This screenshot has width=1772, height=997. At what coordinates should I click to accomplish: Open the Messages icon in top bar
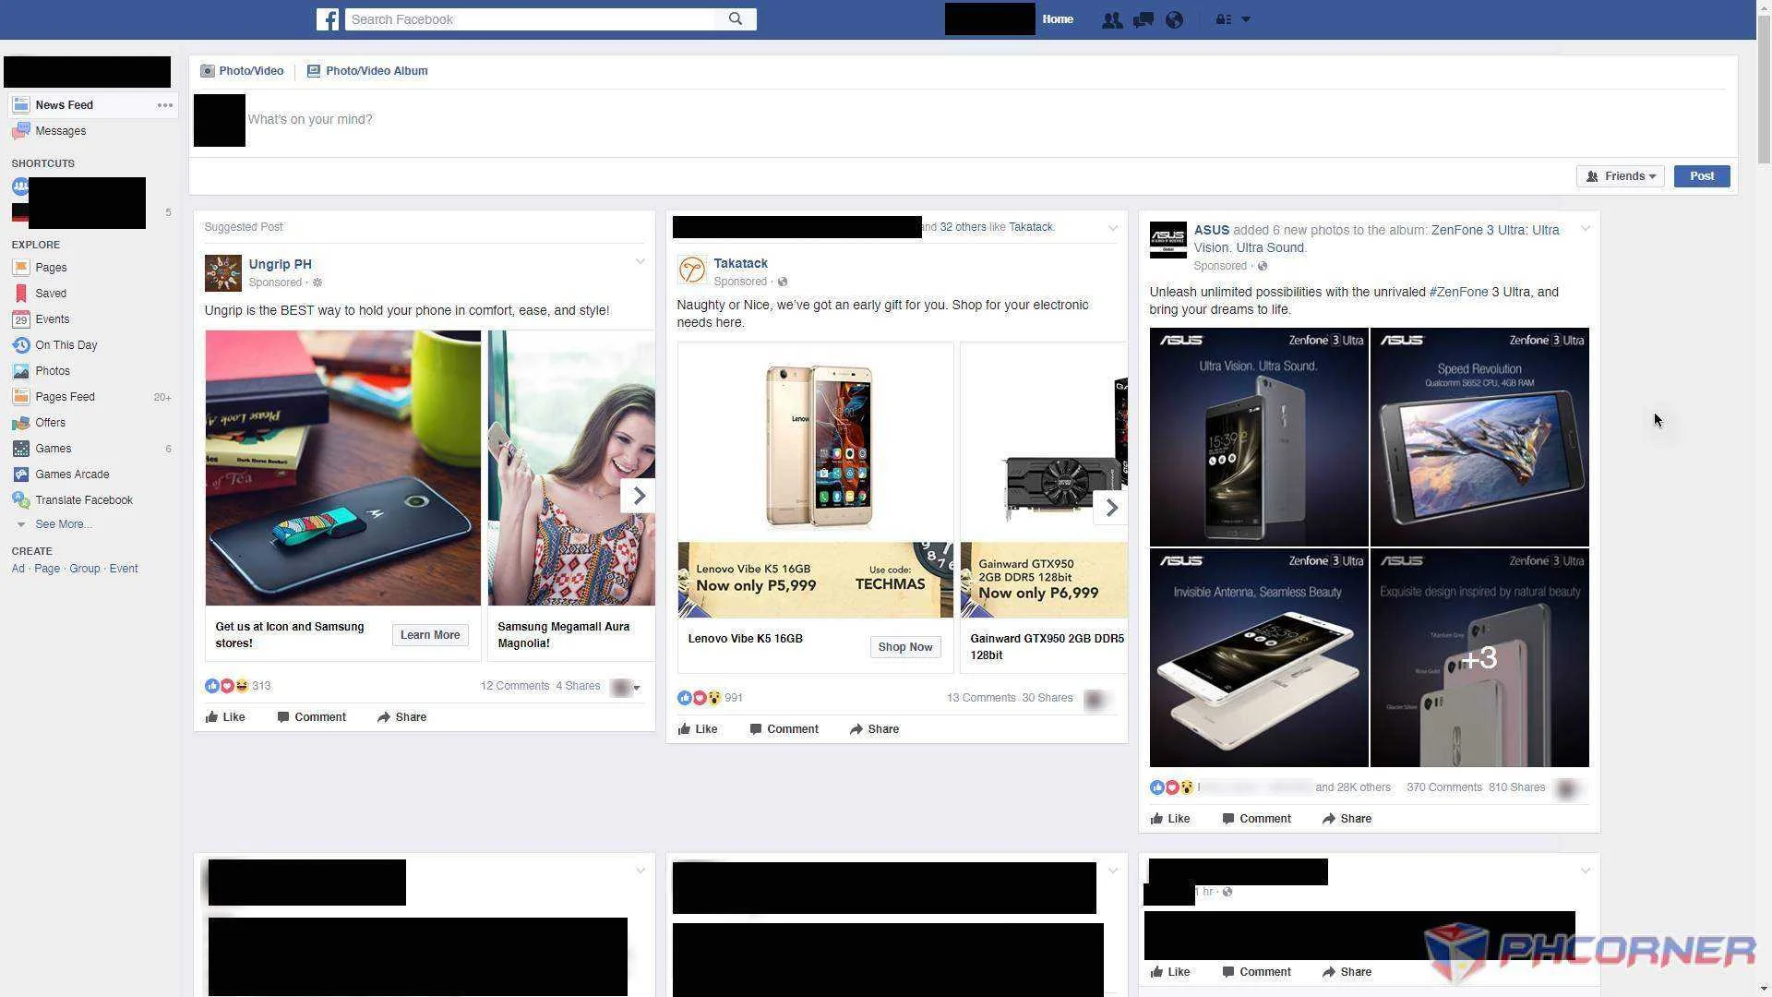(x=1143, y=19)
